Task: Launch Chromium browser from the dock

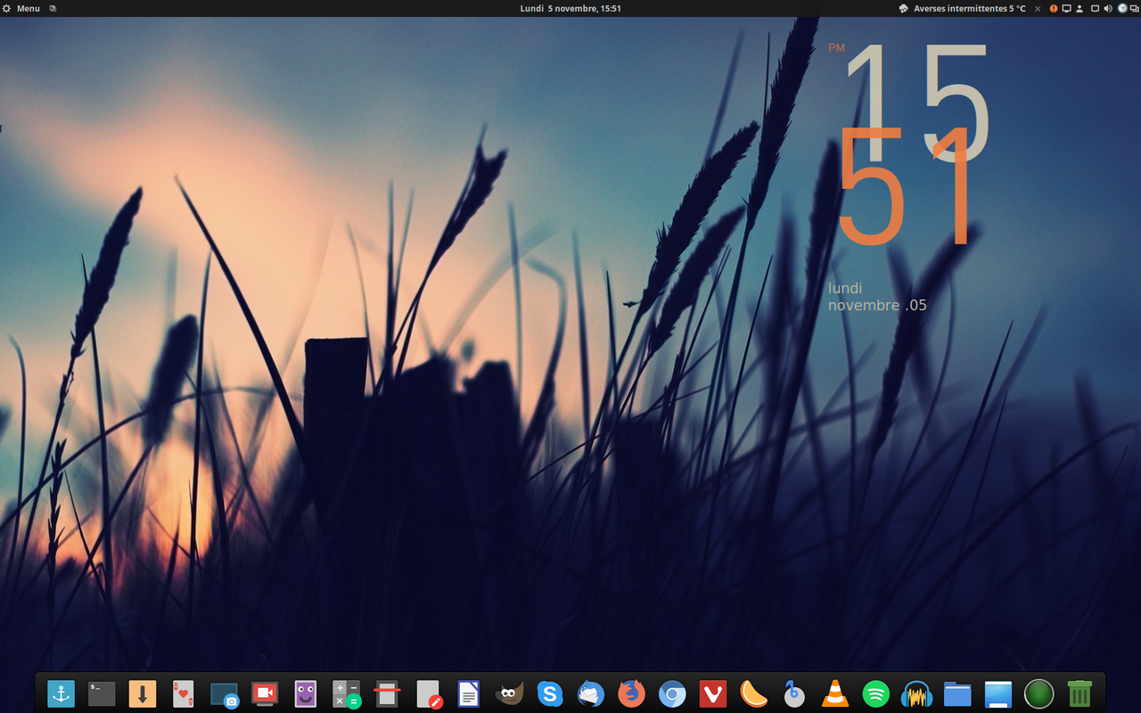Action: [x=672, y=693]
